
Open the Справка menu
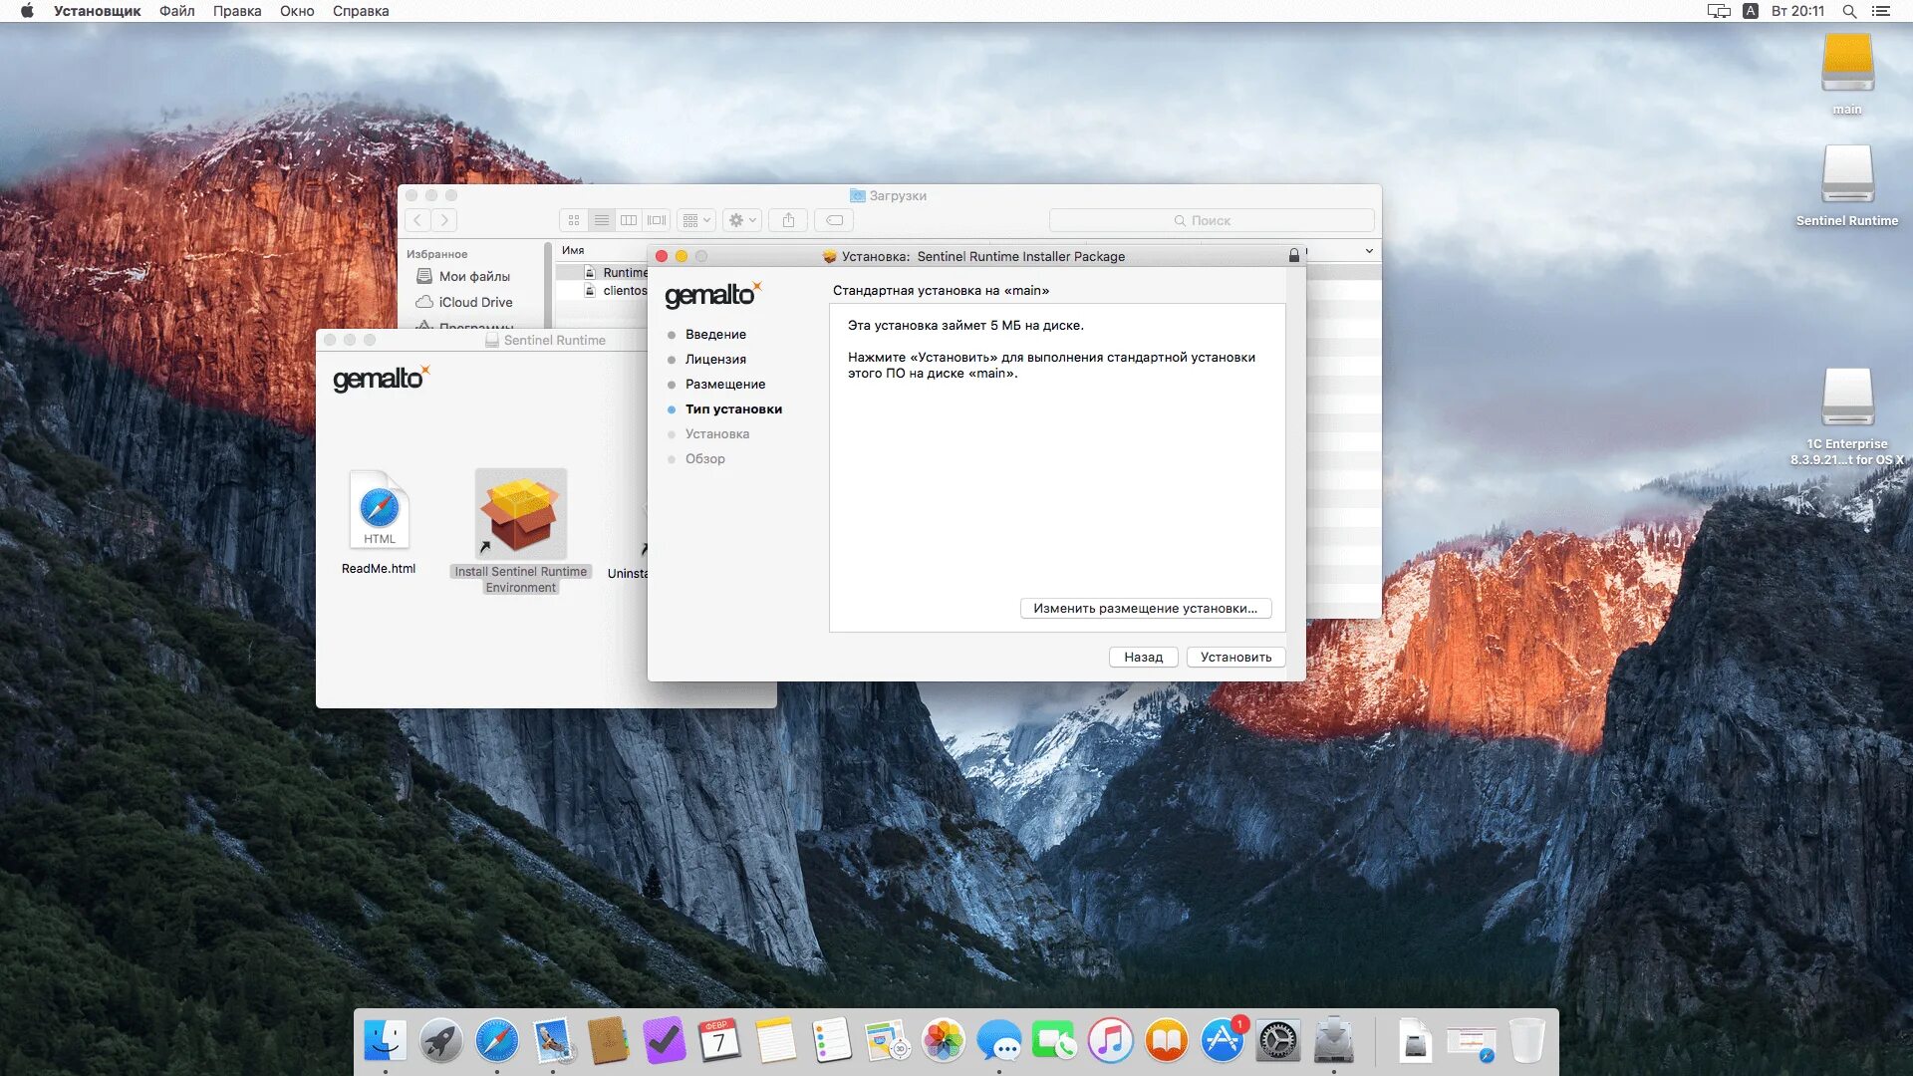pyautogui.click(x=361, y=11)
